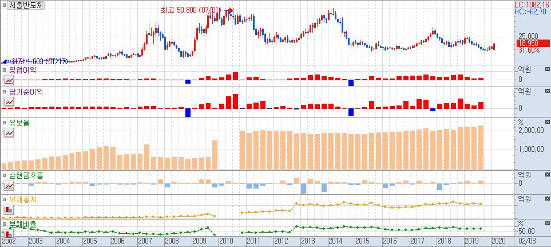Jump to 2020 on the time axis
The image size is (551, 247).
[498, 241]
